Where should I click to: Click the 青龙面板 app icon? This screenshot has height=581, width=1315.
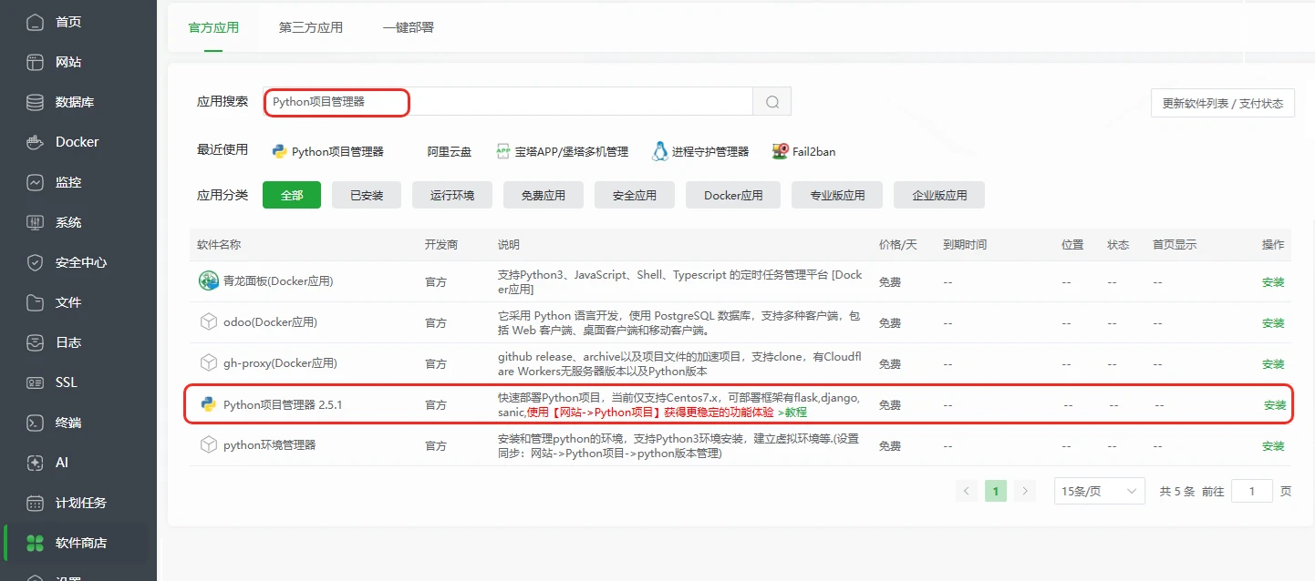pyautogui.click(x=209, y=281)
